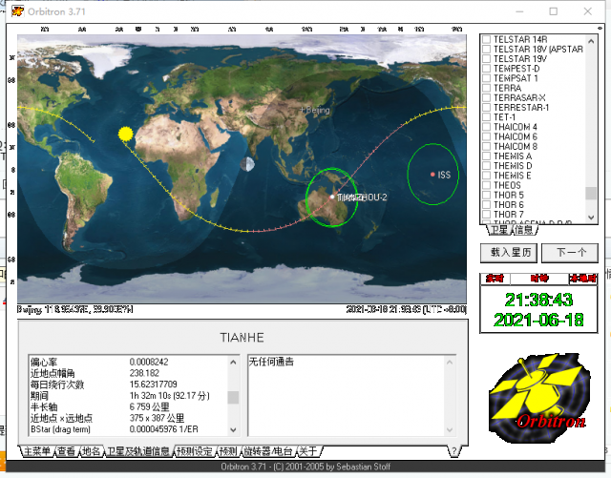Click the 载入星历 button
Viewport: 611px width, 478px height.
(x=509, y=253)
